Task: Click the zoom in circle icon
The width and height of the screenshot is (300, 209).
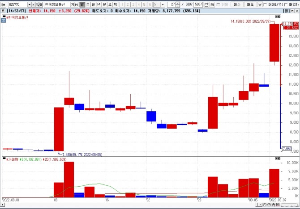Action: coord(269,205)
